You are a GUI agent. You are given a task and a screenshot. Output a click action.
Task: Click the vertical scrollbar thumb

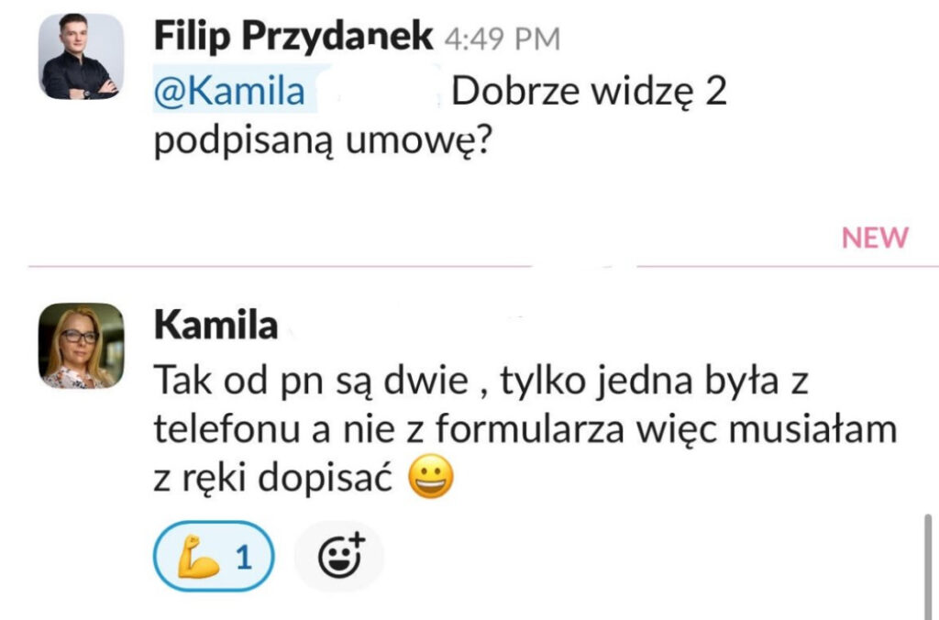(928, 566)
